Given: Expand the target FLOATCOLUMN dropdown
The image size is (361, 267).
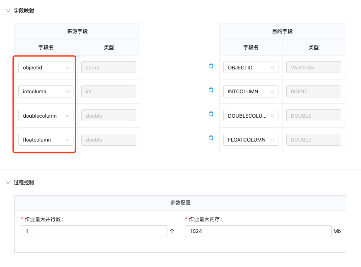Looking at the screenshot, I should [250, 140].
